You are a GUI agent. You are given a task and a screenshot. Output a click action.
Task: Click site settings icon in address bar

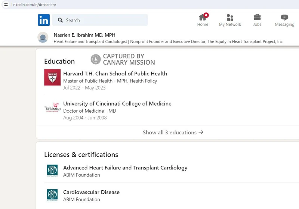coord(6,4)
